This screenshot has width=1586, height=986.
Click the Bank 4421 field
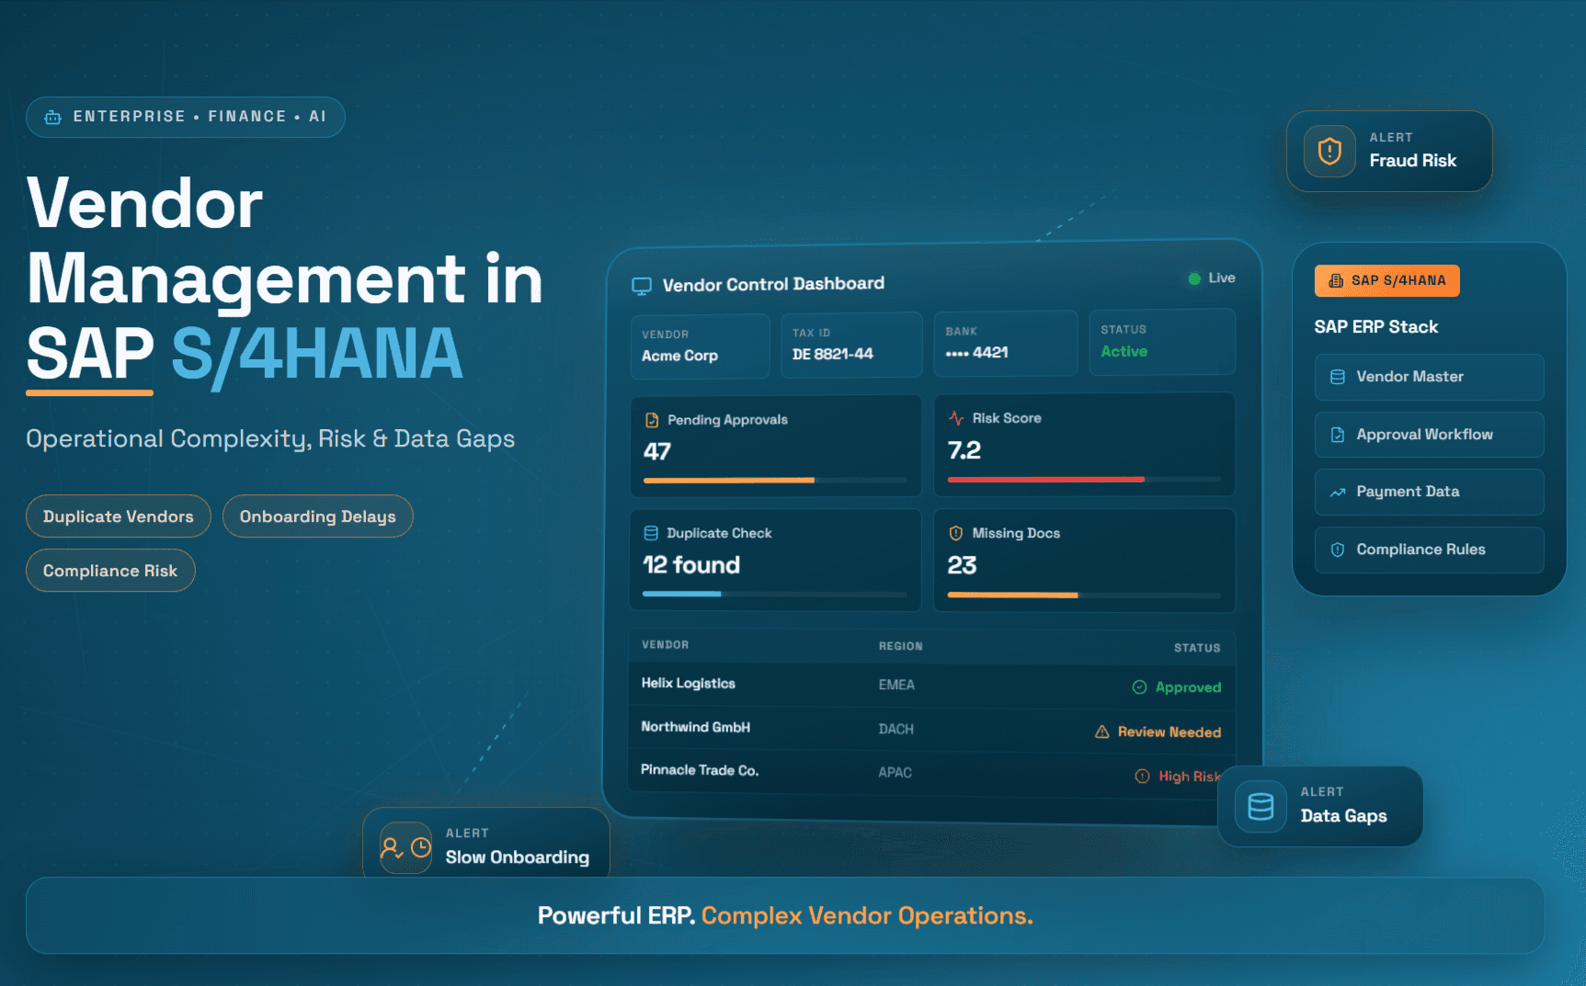[1006, 343]
